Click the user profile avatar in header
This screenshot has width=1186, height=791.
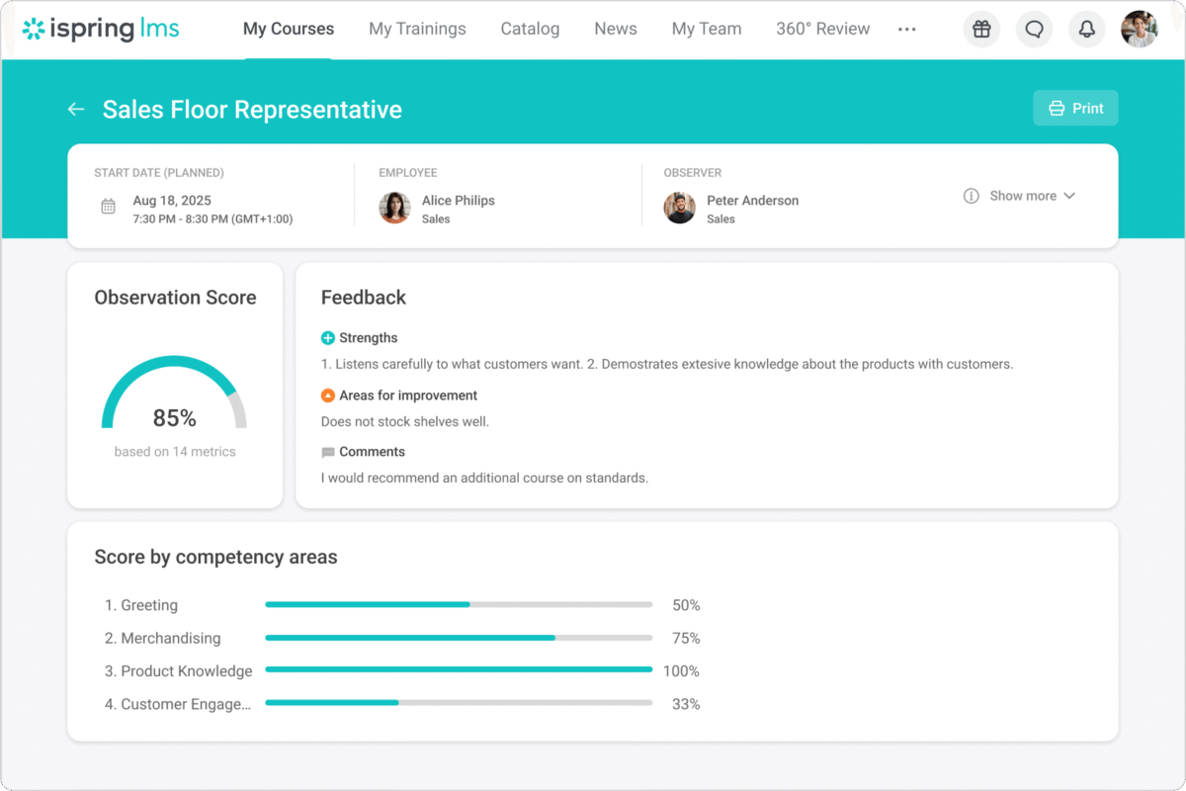[1139, 29]
